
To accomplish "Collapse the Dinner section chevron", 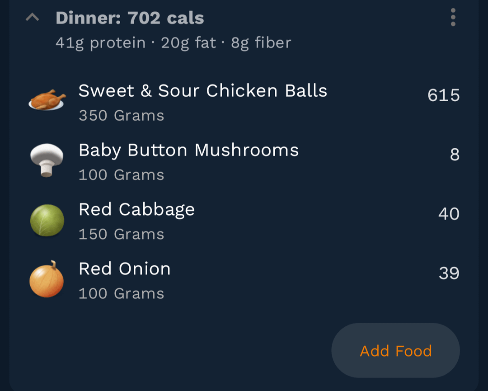I will pos(32,18).
